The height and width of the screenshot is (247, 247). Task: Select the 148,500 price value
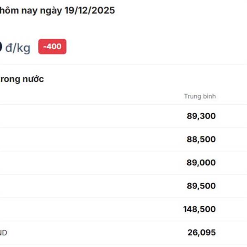click(x=199, y=209)
